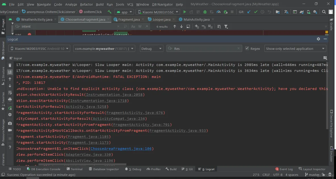Open logcat search history magnifier dropdown
Image resolution: width=336 pixels, height=179 pixels.
(170, 48)
